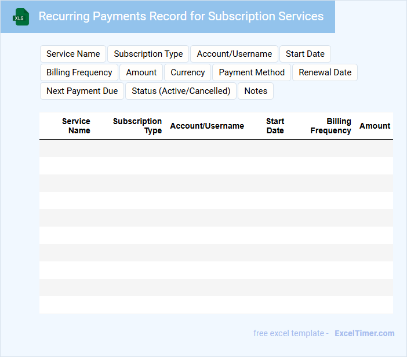Select the Amount tag
The image size is (407, 357).
click(x=141, y=72)
